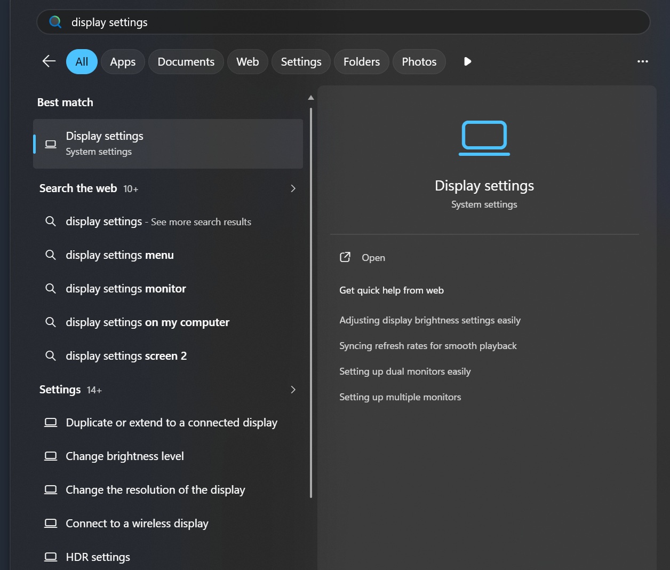Select 'display settings screen 2' suggestion
This screenshot has height=570, width=670.
point(168,356)
